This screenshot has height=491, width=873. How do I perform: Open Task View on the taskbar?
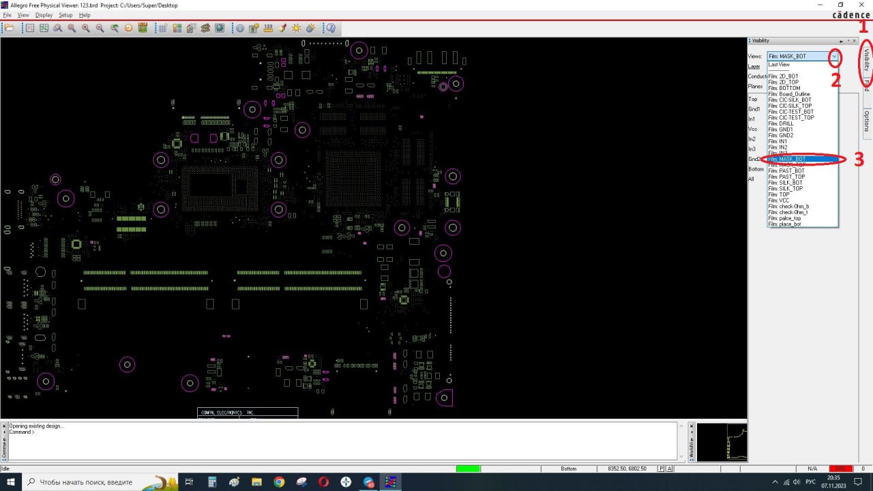[x=189, y=482]
